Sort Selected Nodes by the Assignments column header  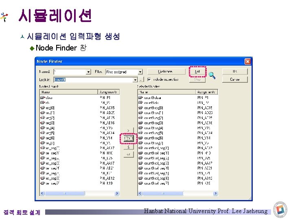point(206,92)
